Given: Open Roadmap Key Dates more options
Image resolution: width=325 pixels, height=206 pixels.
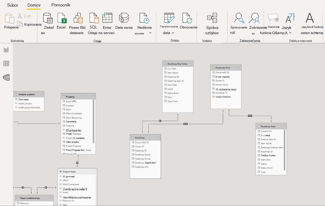Looking at the screenshot, I should tap(191, 63).
